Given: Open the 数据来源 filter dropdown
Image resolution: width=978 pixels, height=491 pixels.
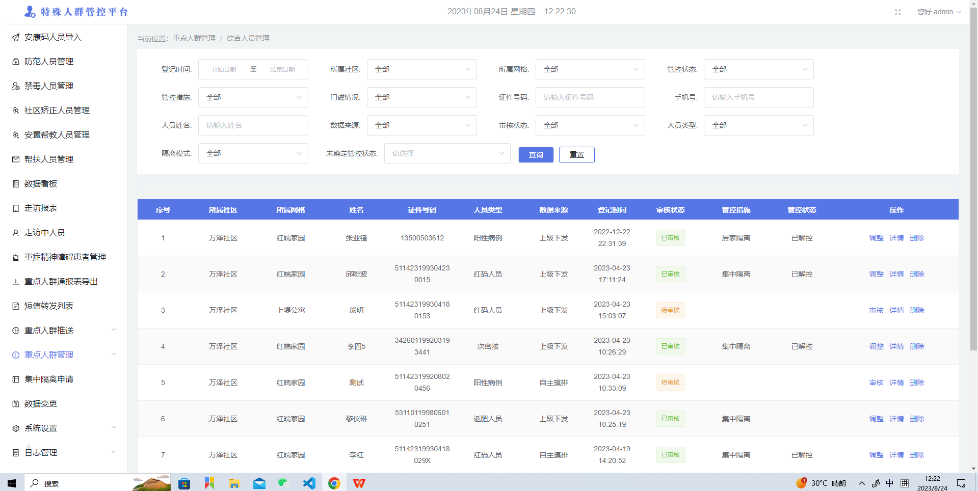Looking at the screenshot, I should coord(421,125).
